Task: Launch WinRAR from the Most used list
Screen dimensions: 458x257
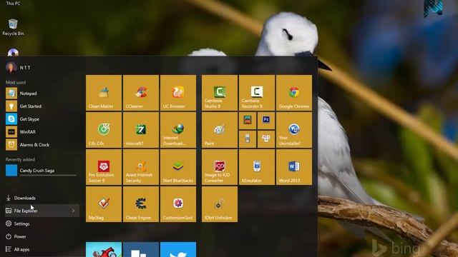Action: click(x=41, y=131)
